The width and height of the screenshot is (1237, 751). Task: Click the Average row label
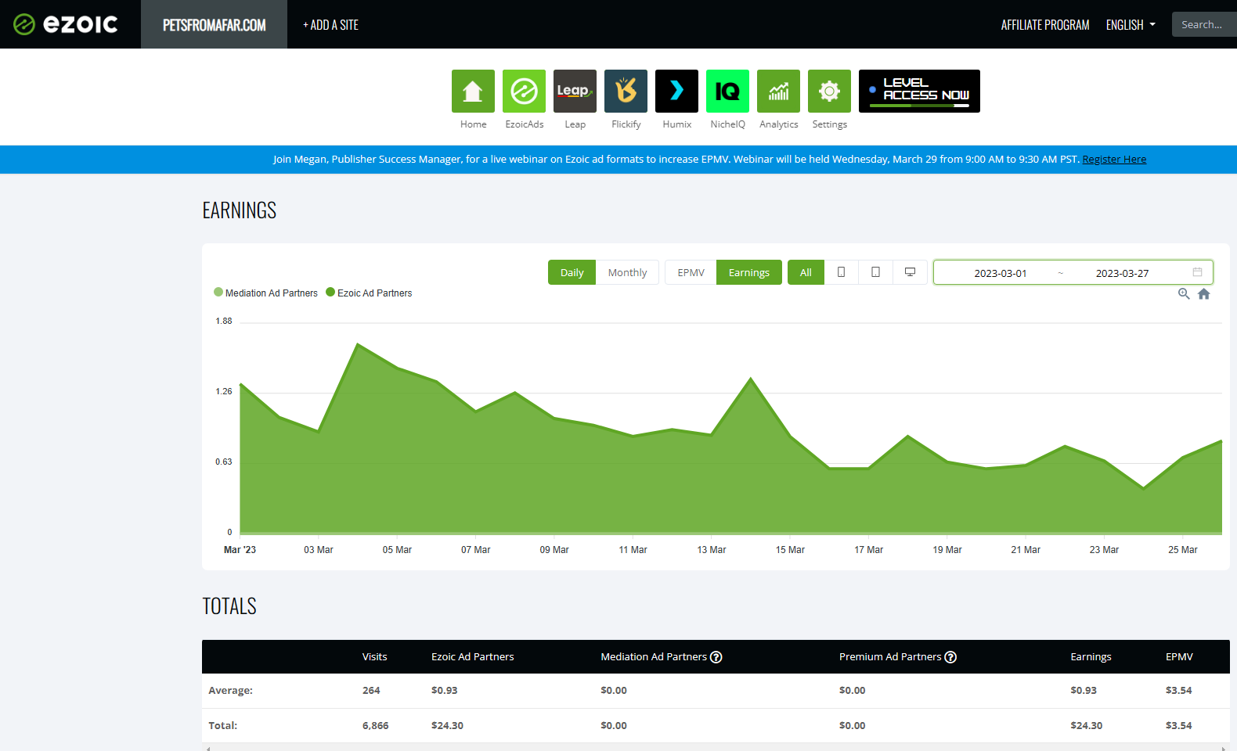tap(230, 691)
